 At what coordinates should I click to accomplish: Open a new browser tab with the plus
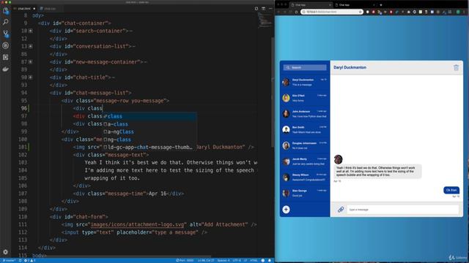pos(381,5)
